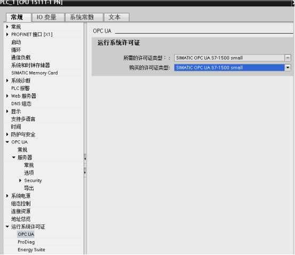Image resolution: width=295 pixels, height=255 pixels.
Task: Expand the 显示 node arrow
Action: [7, 111]
